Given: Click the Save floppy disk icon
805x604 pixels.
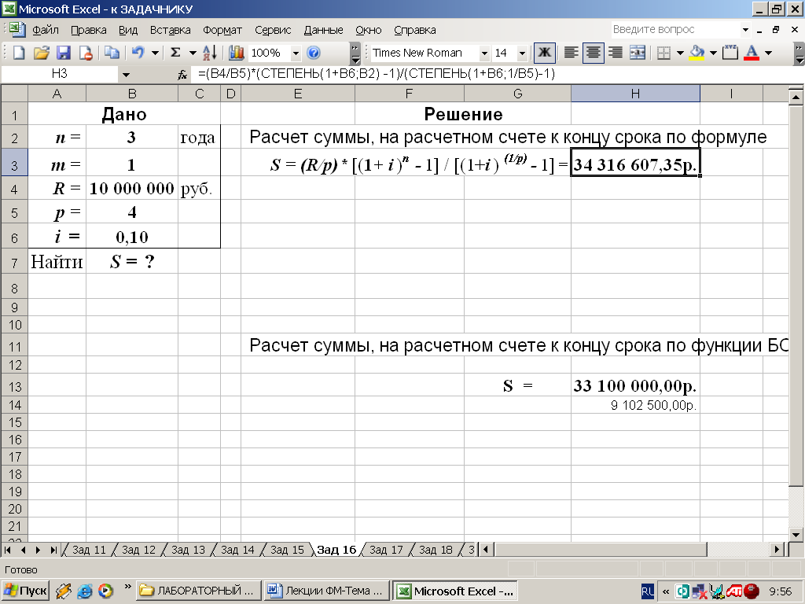Looking at the screenshot, I should click(x=64, y=53).
